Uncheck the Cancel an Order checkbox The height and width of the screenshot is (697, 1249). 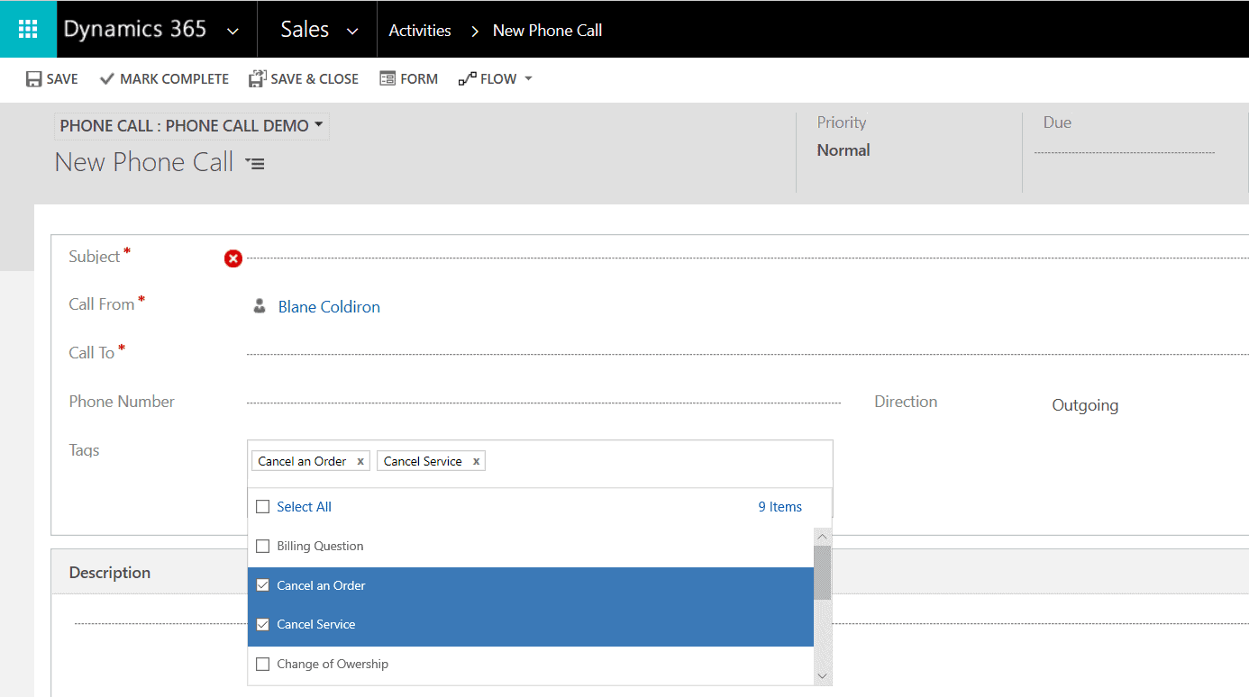click(263, 585)
